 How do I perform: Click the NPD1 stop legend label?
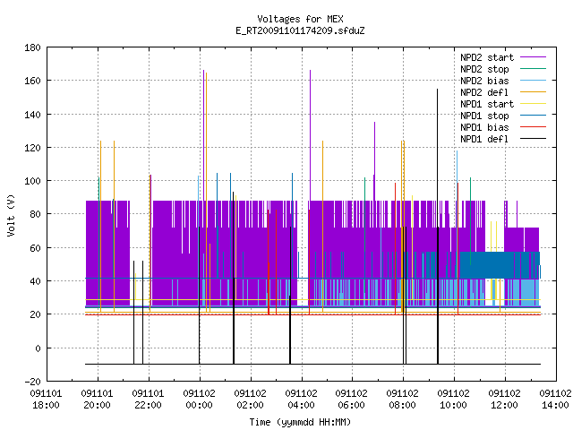pyautogui.click(x=484, y=116)
